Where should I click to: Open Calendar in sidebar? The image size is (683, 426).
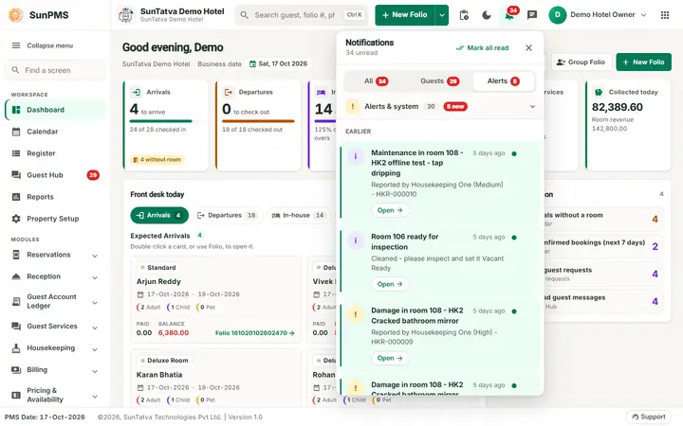pos(55,132)
